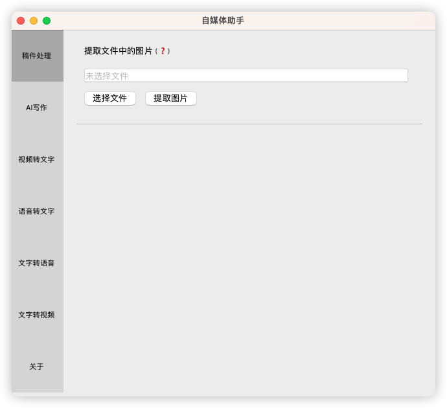Click the 提取图片 button

(170, 98)
